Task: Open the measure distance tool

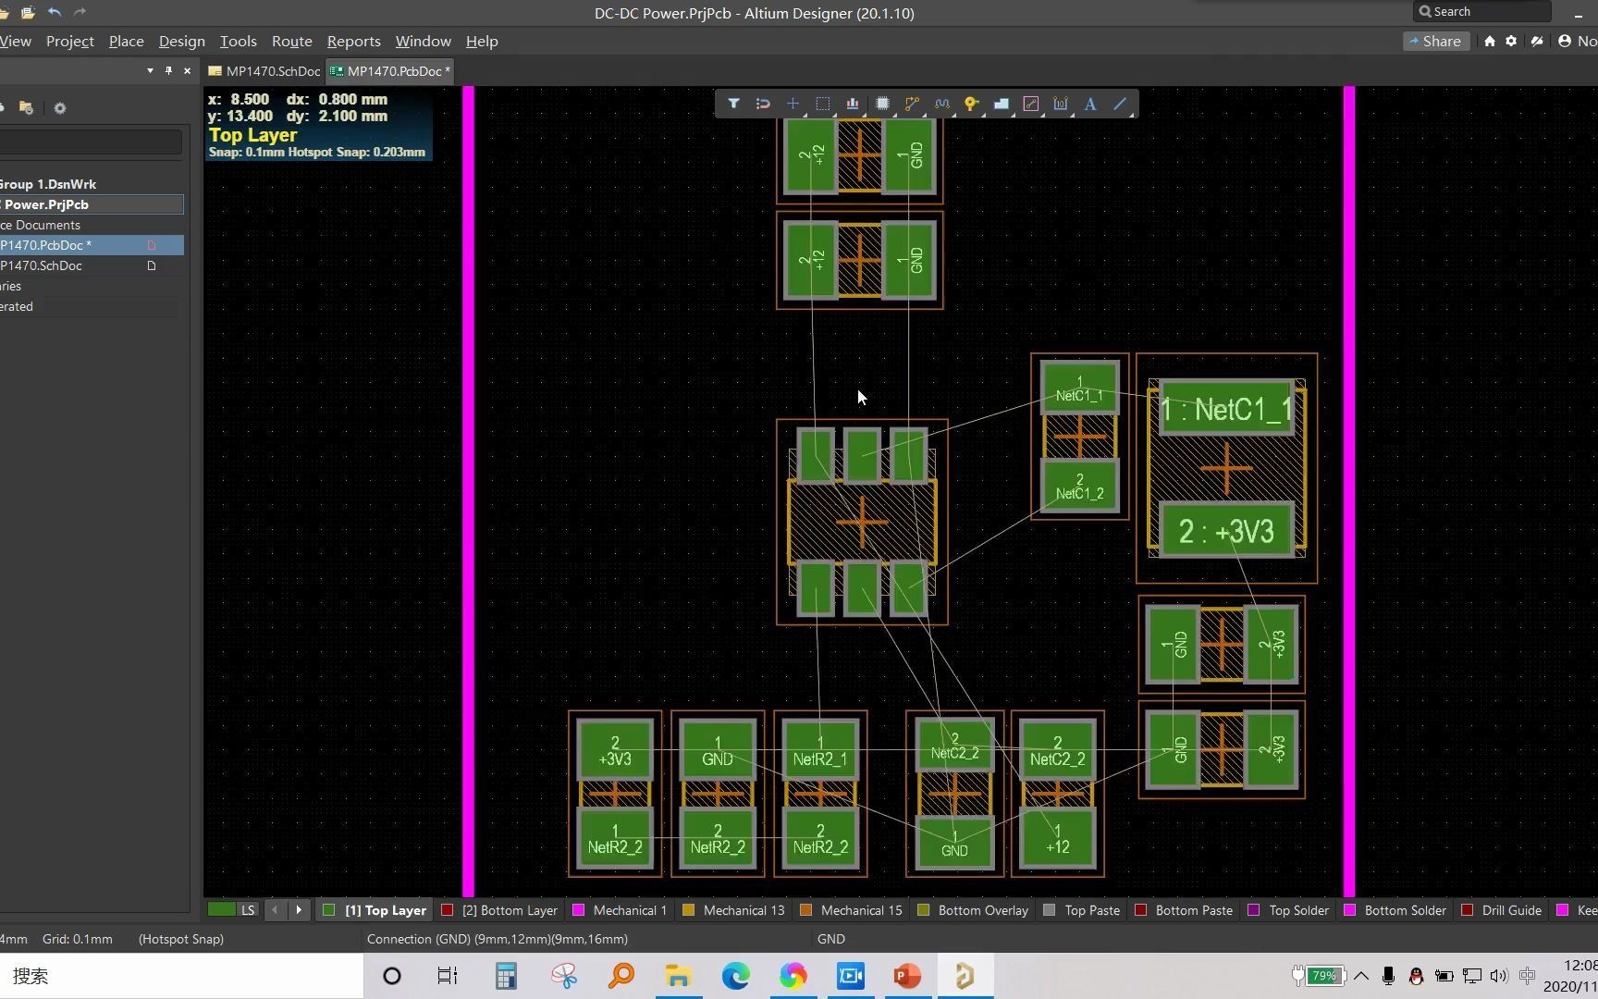Action: (x=1061, y=104)
